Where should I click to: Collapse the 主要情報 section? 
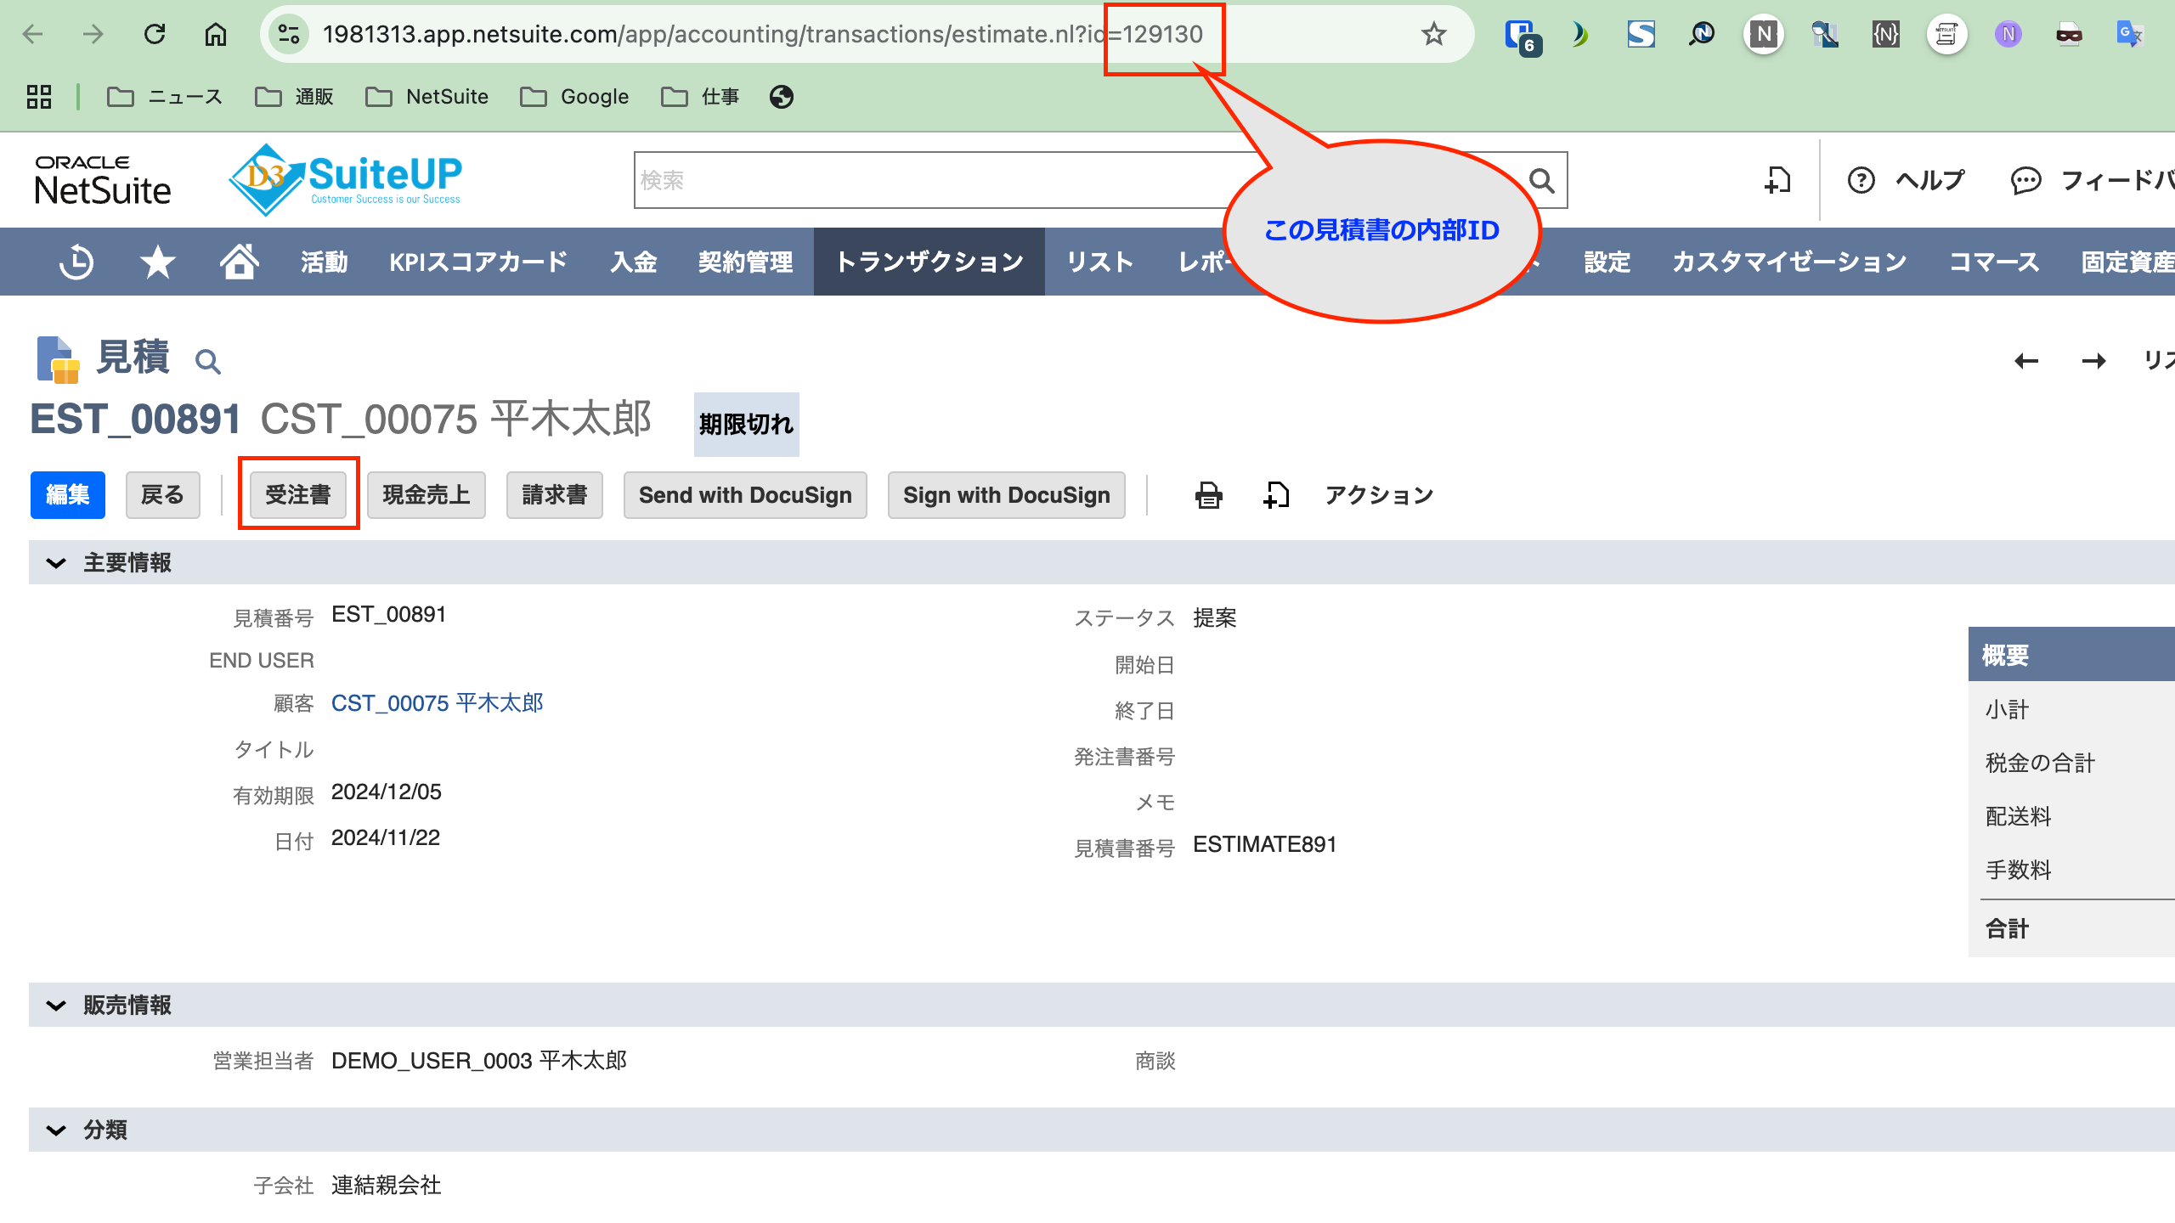click(56, 562)
